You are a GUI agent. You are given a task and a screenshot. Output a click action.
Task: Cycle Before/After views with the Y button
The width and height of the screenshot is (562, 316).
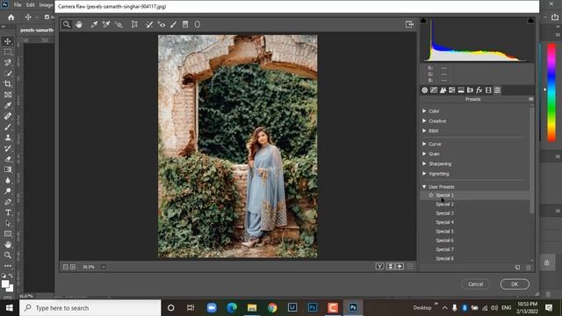click(379, 266)
